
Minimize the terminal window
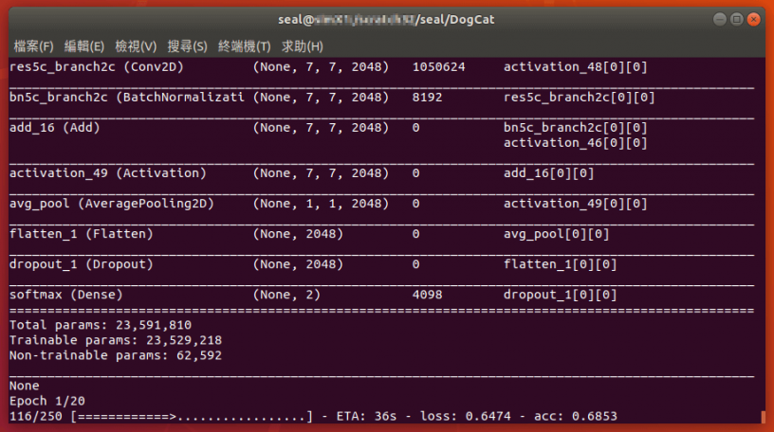[718, 19]
